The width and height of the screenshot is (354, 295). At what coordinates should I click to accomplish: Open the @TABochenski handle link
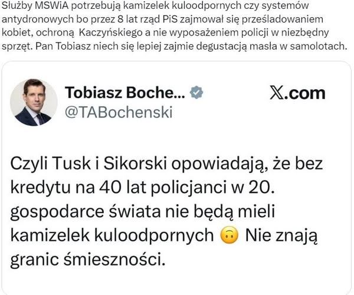pos(118,112)
